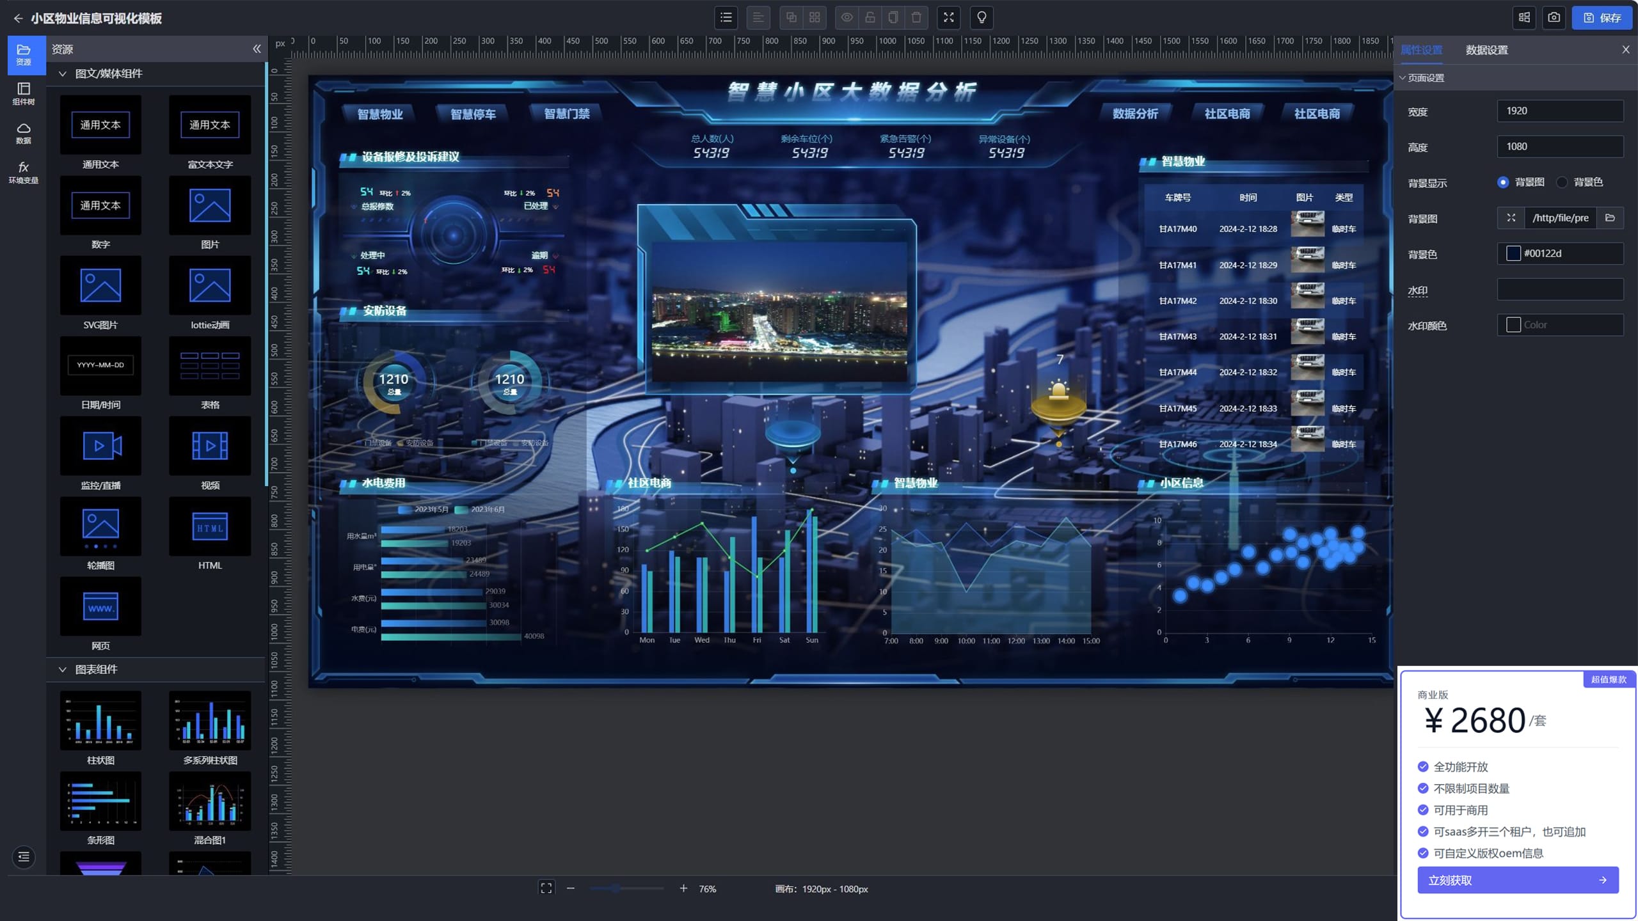Viewport: 1638px width, 921px height.
Task: Collapse the 图表组件 section
Action: 63,670
